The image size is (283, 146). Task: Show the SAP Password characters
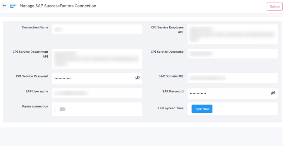coord(273,93)
